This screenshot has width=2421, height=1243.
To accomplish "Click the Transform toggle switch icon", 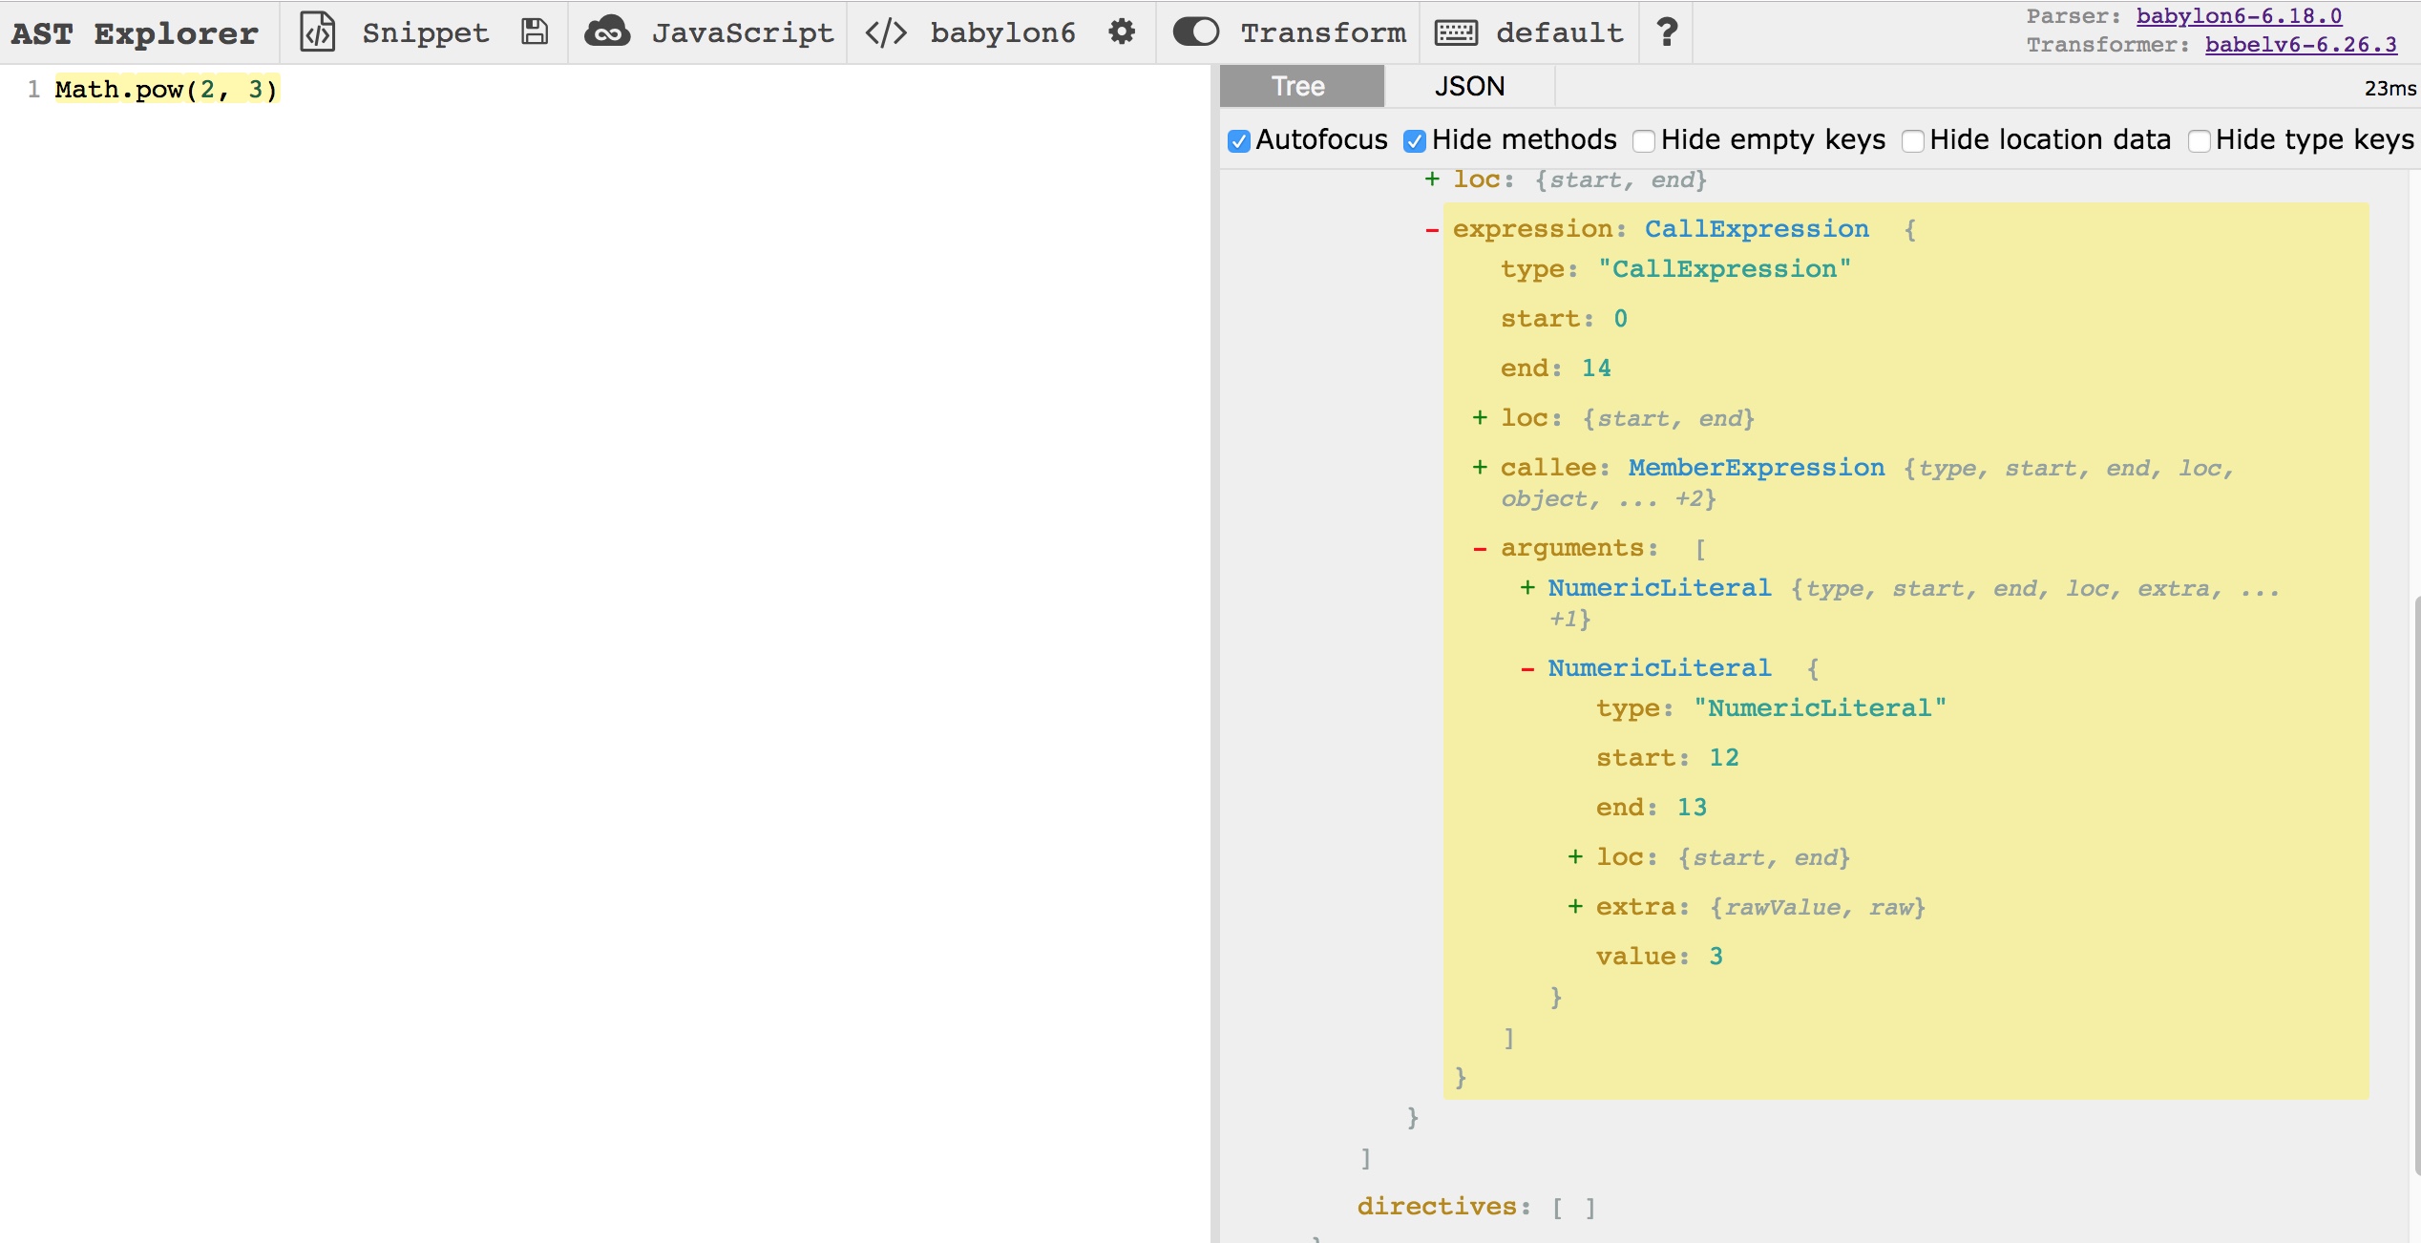I will pos(1194,31).
